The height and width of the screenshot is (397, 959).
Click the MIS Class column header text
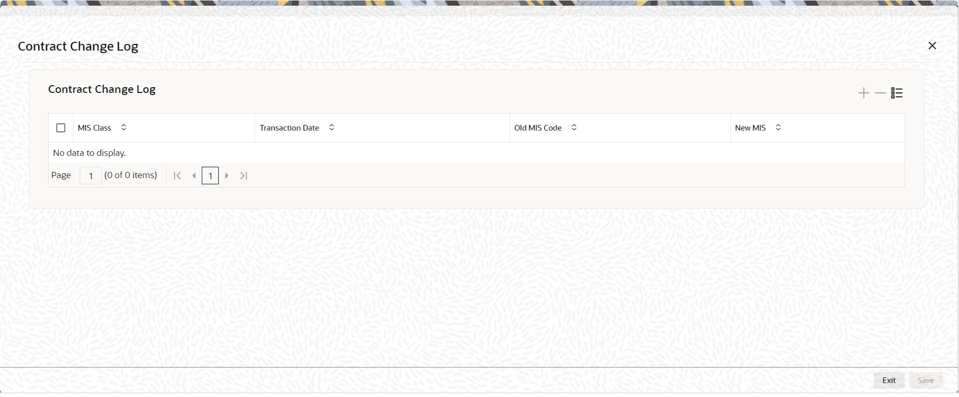[x=94, y=128]
